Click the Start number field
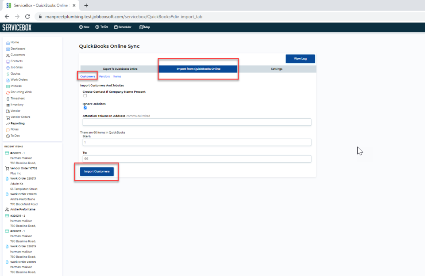This screenshot has height=276, width=425. [x=197, y=143]
